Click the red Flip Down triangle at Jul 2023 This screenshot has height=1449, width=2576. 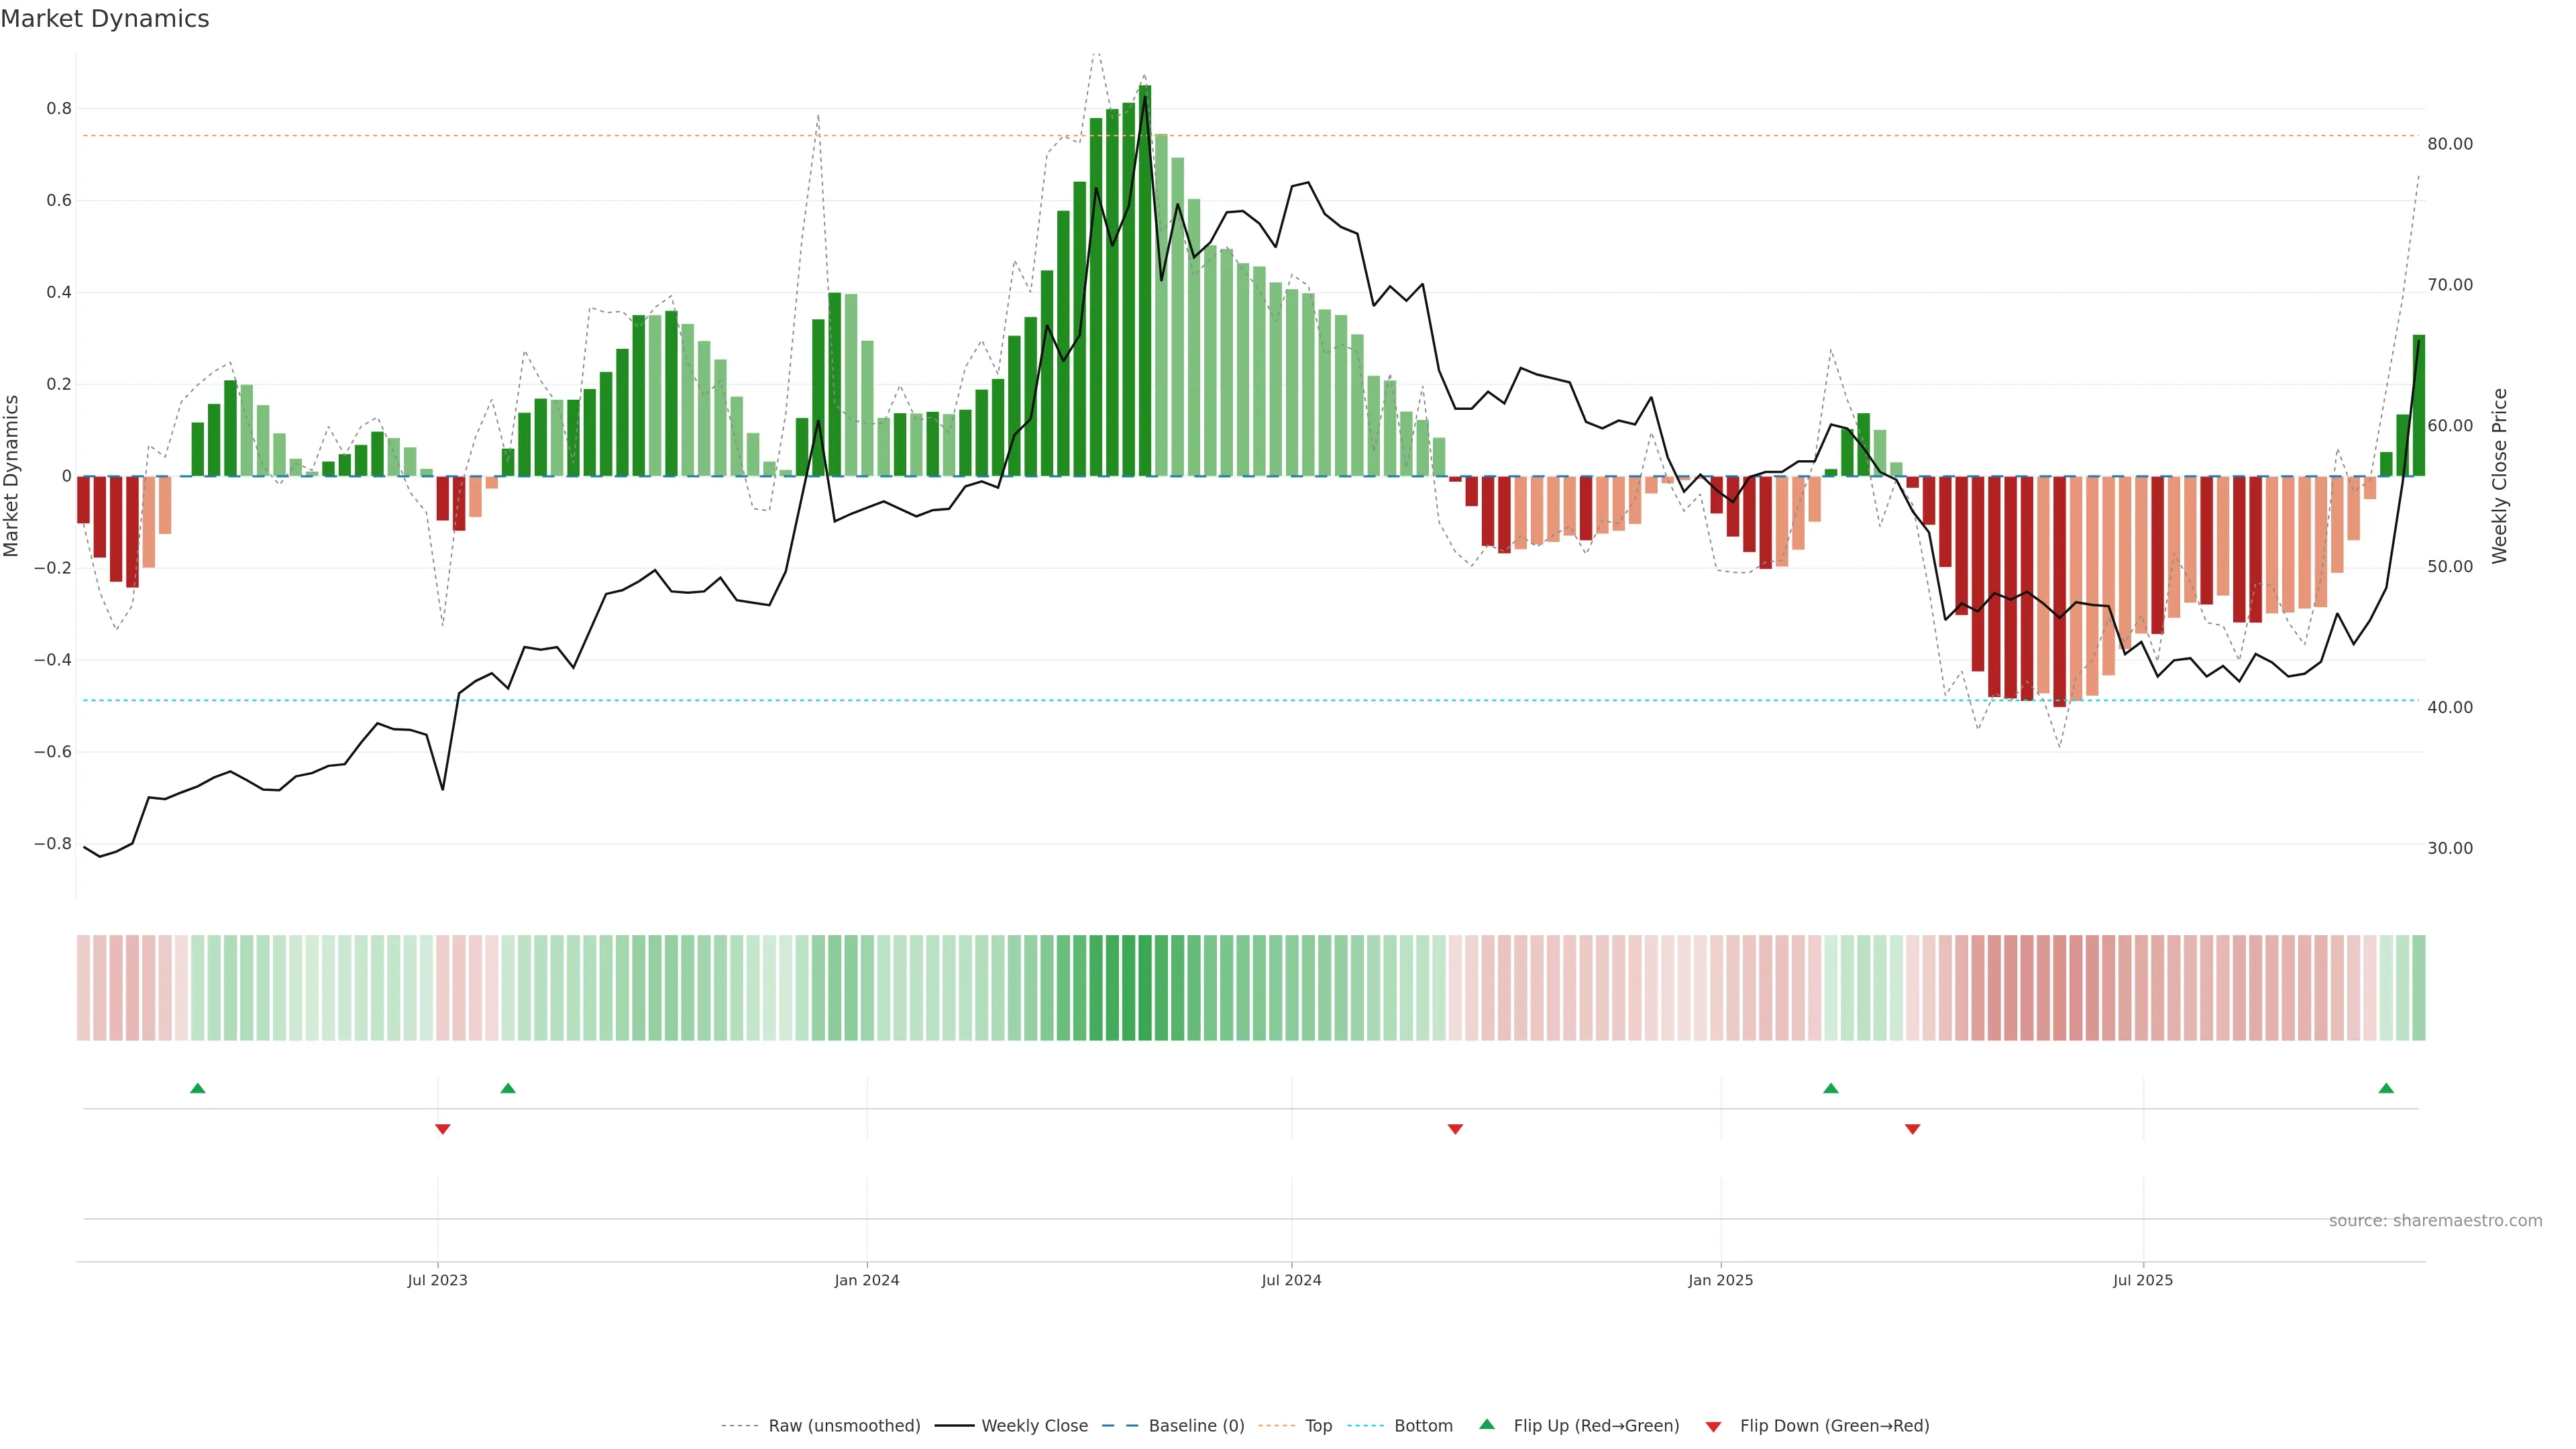pos(443,1129)
